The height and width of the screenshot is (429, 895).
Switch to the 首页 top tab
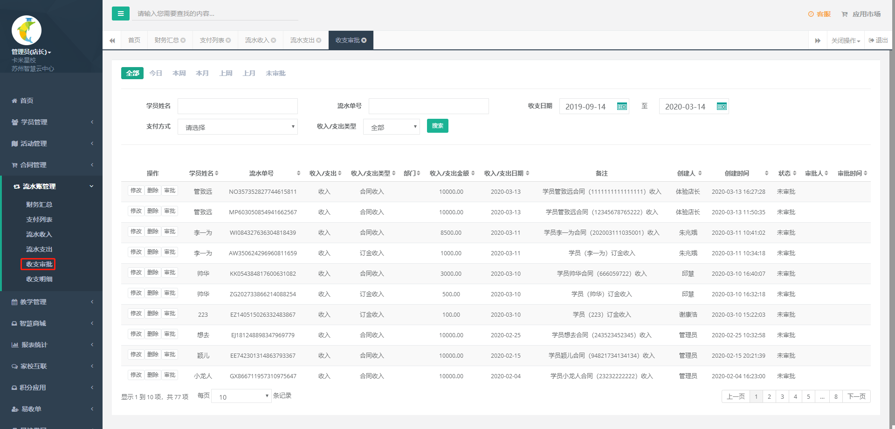click(x=134, y=41)
